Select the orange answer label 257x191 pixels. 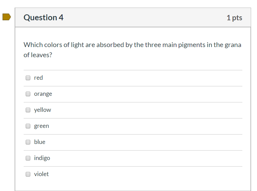pos(43,94)
